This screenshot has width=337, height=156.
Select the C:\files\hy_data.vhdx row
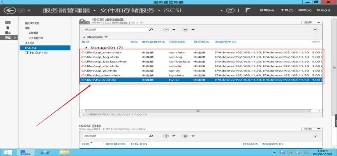[x=201, y=75]
